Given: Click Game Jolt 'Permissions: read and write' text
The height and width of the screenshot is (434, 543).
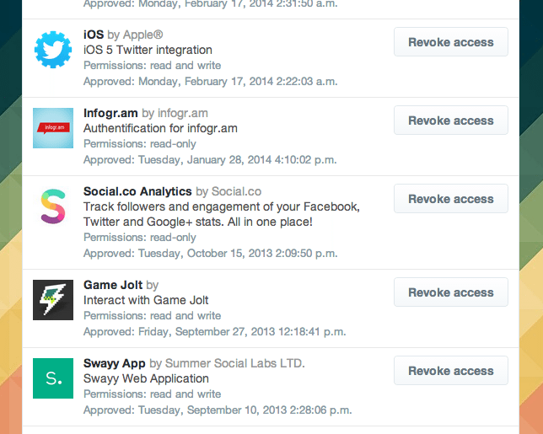Looking at the screenshot, I should tap(152, 316).
